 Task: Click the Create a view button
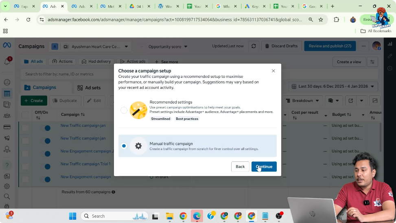(349, 62)
